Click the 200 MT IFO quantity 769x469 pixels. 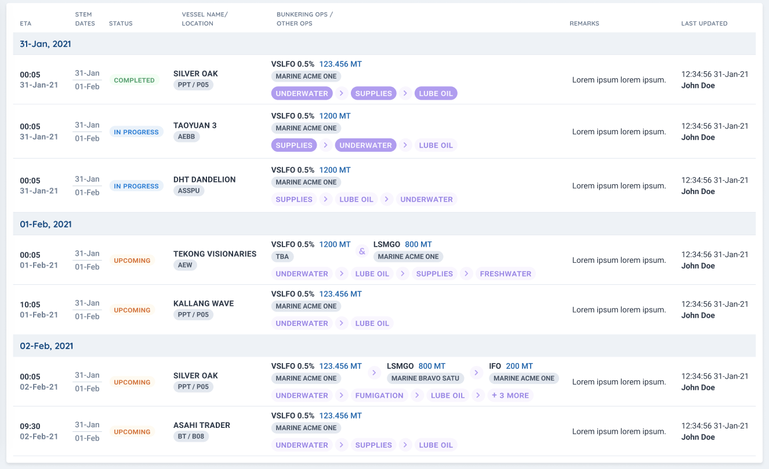[x=519, y=366]
